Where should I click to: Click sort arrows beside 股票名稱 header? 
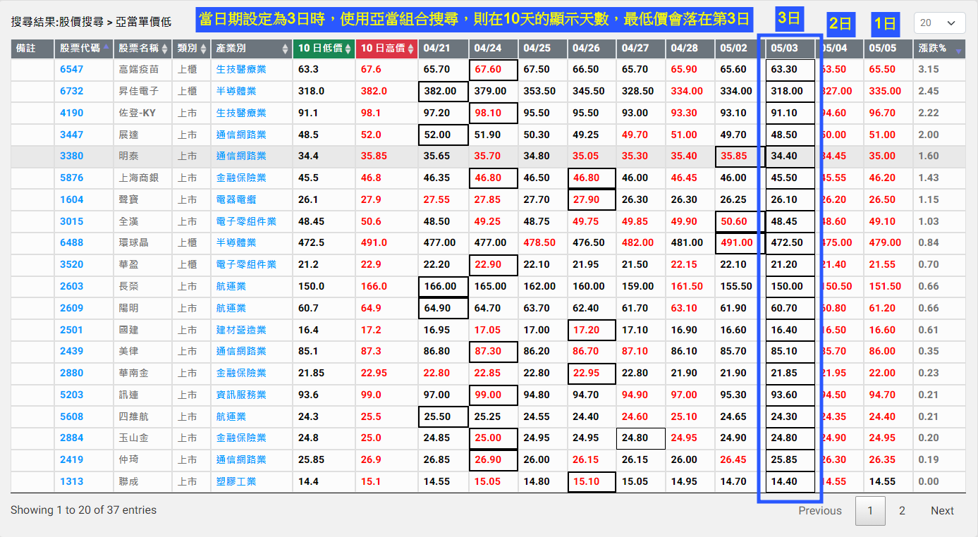pyautogui.click(x=164, y=49)
